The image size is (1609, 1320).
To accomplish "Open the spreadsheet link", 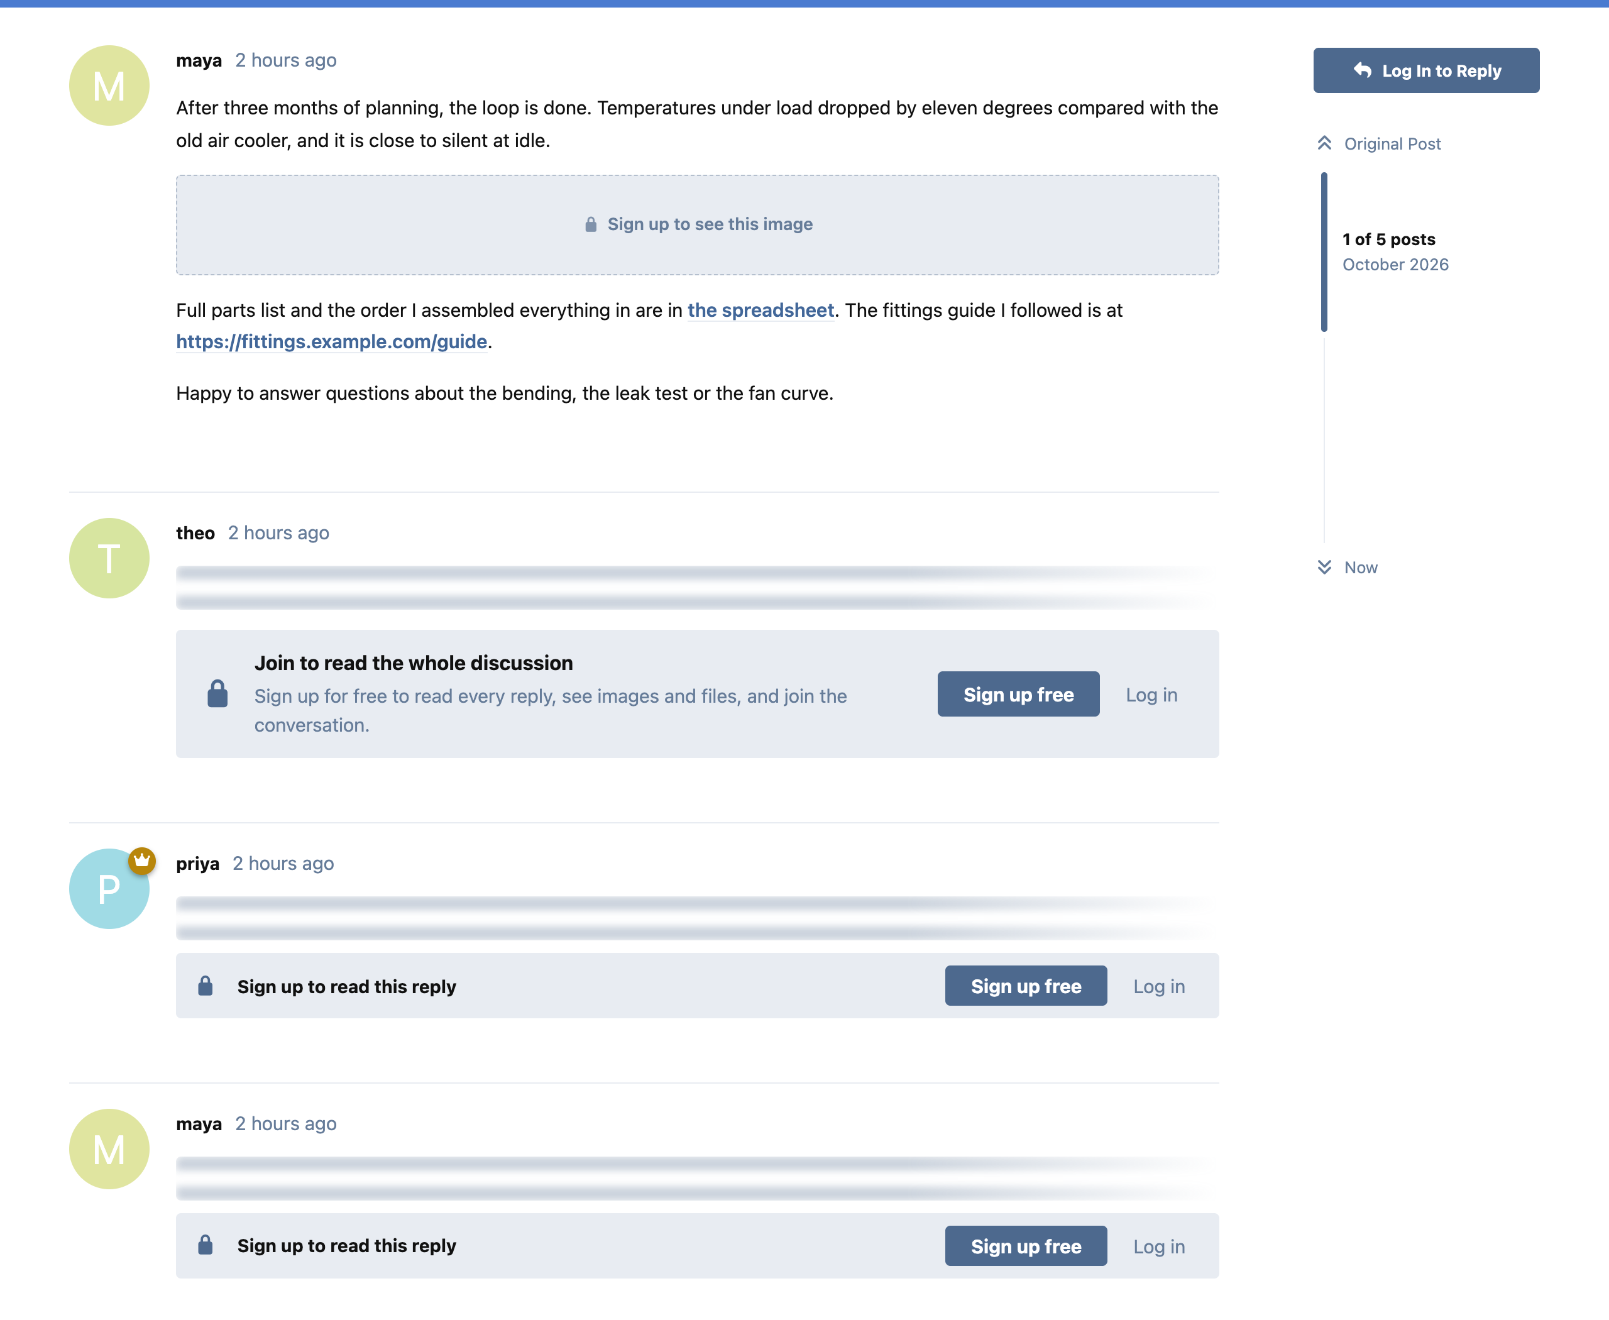I will 761,311.
